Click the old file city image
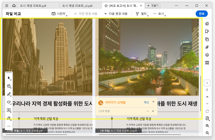 tap(47, 57)
